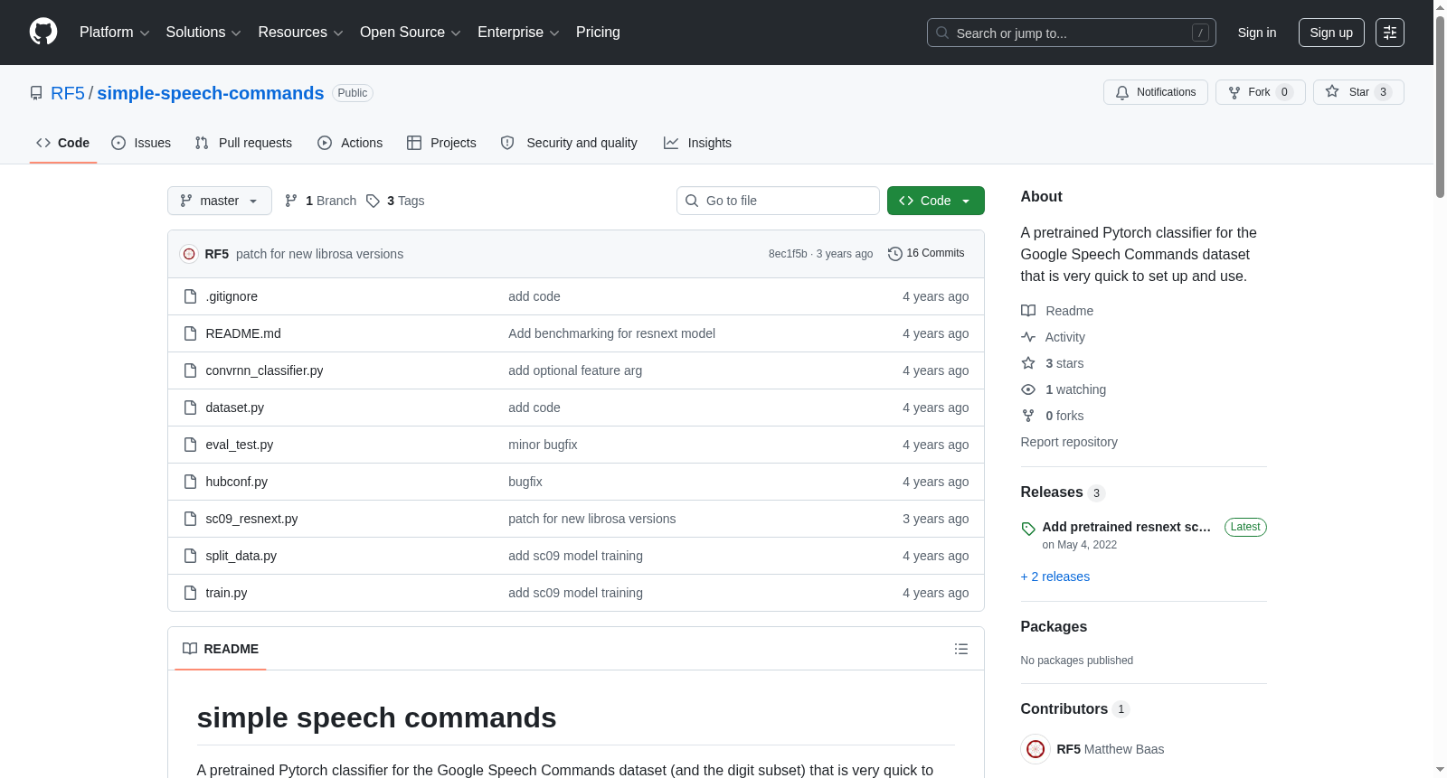Open file convrnn_classifier.py

(x=264, y=370)
